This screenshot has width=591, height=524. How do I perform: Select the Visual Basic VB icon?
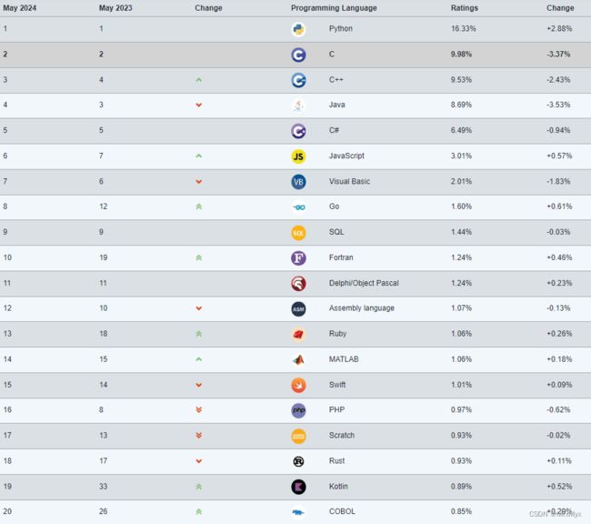click(x=298, y=182)
